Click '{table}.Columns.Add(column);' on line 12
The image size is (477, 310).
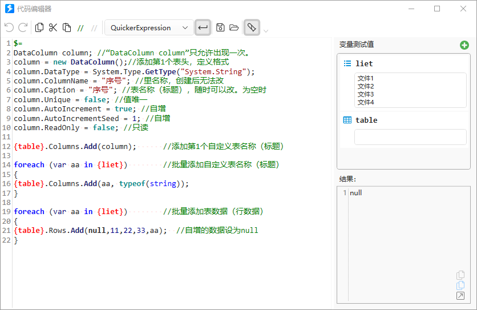pyautogui.click(x=75, y=147)
